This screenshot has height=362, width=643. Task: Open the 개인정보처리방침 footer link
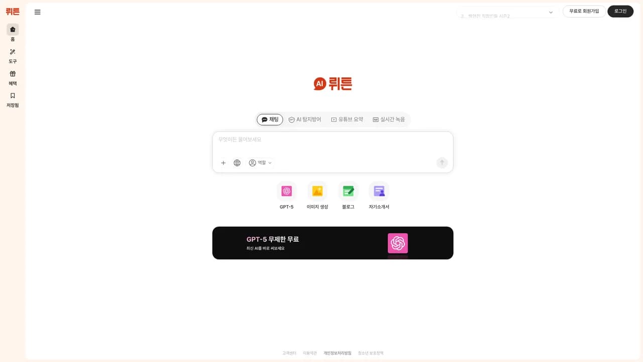338,353
